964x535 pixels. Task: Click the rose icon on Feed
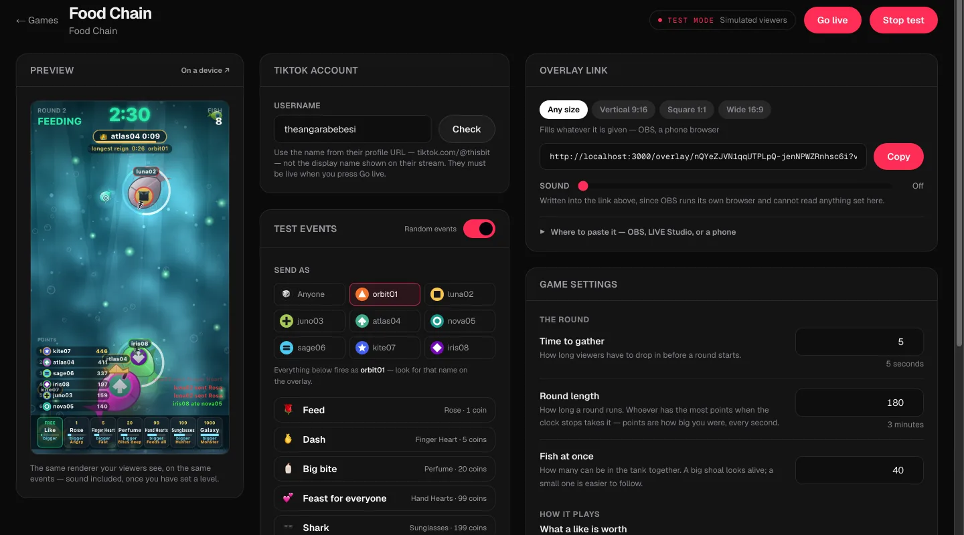point(289,410)
